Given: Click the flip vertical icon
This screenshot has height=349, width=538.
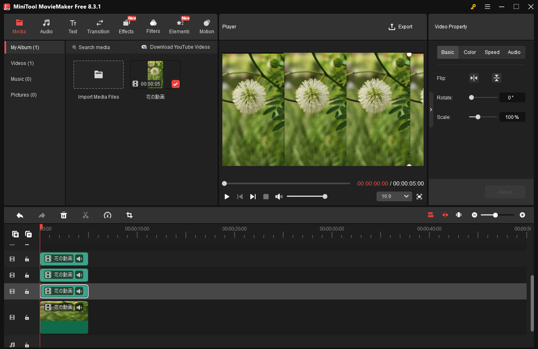Looking at the screenshot, I should click(496, 78).
